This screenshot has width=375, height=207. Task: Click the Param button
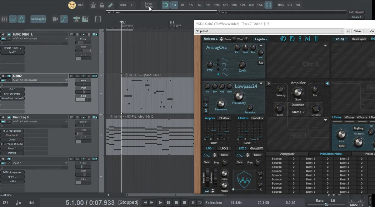pos(357,31)
